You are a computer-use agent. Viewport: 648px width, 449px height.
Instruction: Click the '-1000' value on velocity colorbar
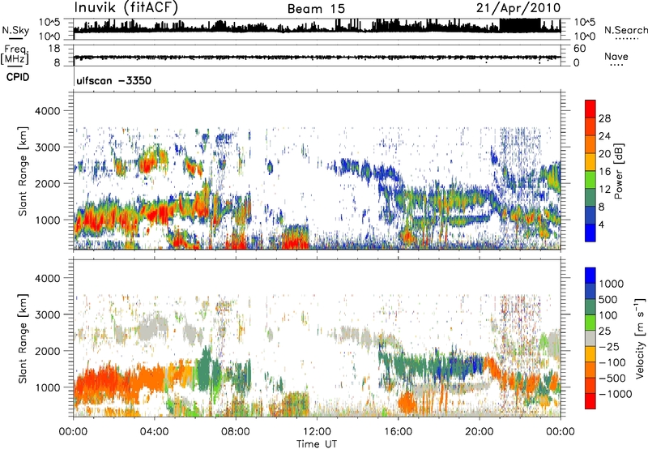(x=616, y=394)
